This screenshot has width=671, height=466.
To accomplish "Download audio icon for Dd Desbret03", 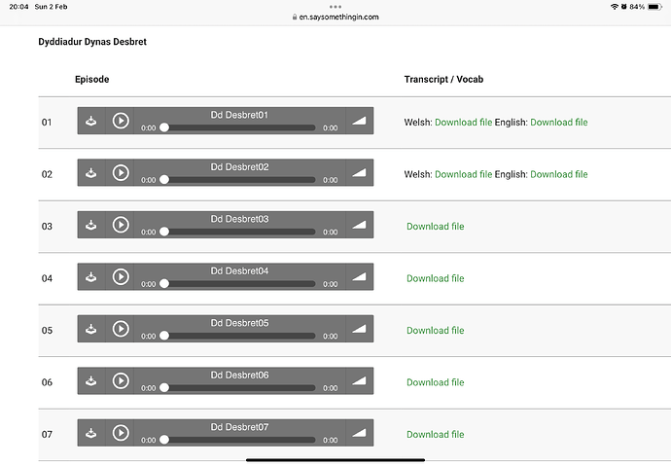I will pos(90,225).
